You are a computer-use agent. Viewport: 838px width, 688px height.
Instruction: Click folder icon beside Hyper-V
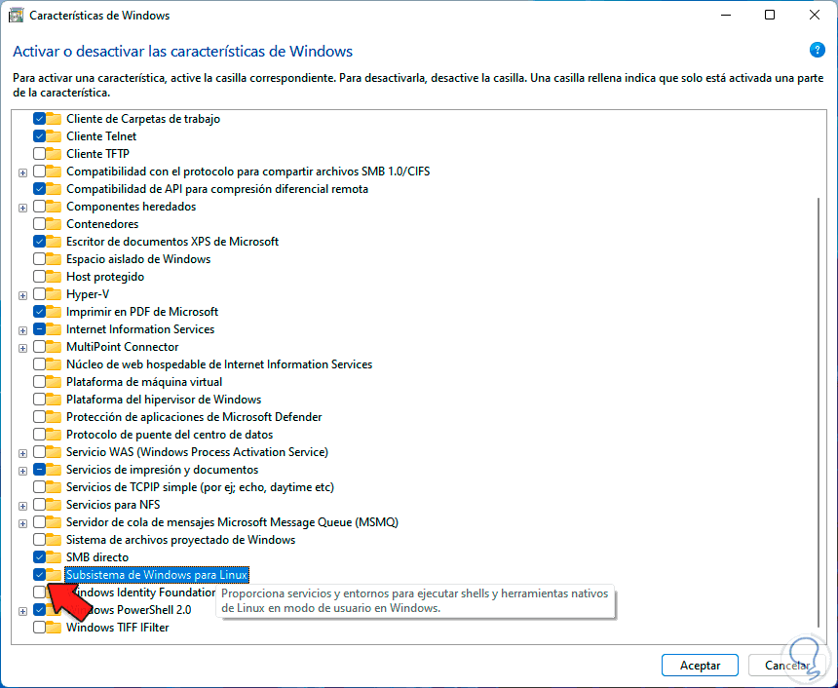[54, 294]
